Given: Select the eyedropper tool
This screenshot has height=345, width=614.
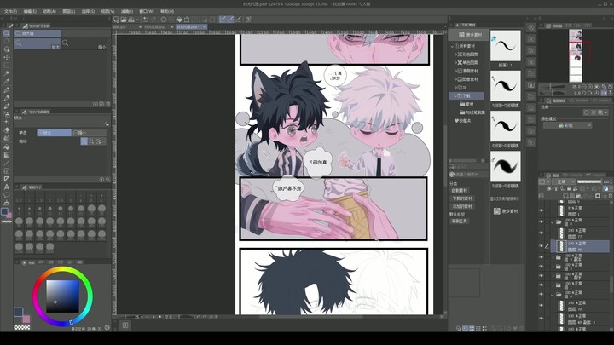Looking at the screenshot, I should click(7, 82).
